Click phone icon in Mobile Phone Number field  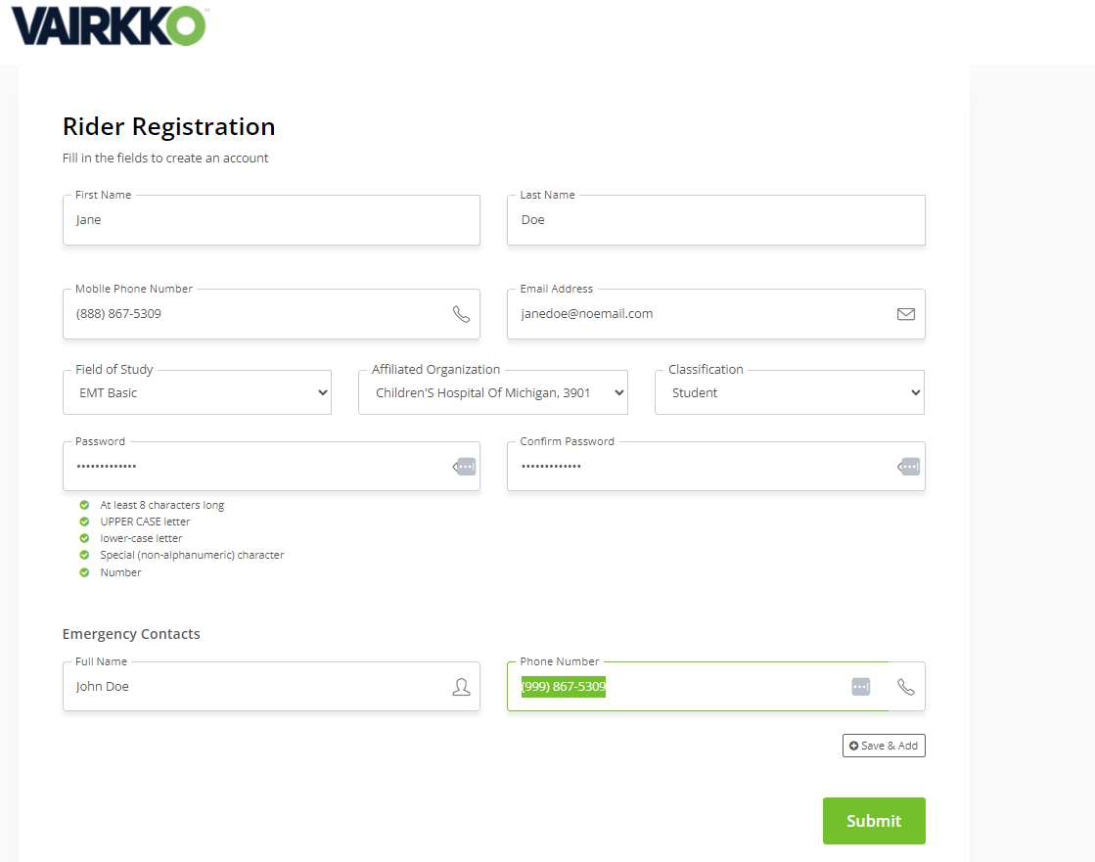point(461,314)
